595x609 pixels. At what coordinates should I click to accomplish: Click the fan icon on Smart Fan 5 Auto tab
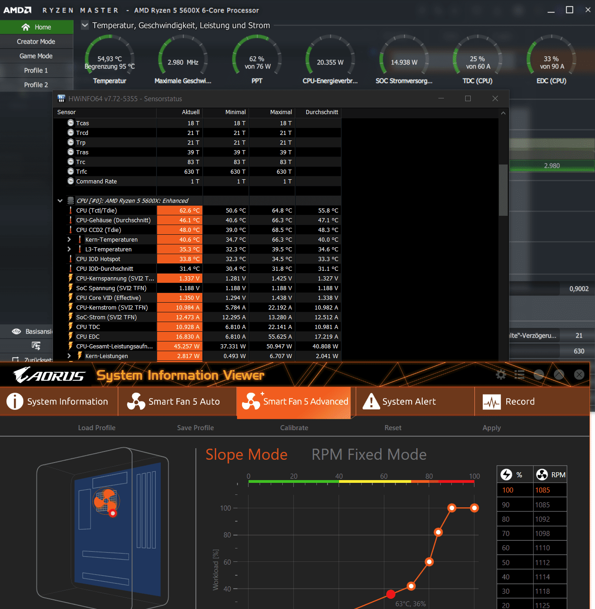coord(136,402)
